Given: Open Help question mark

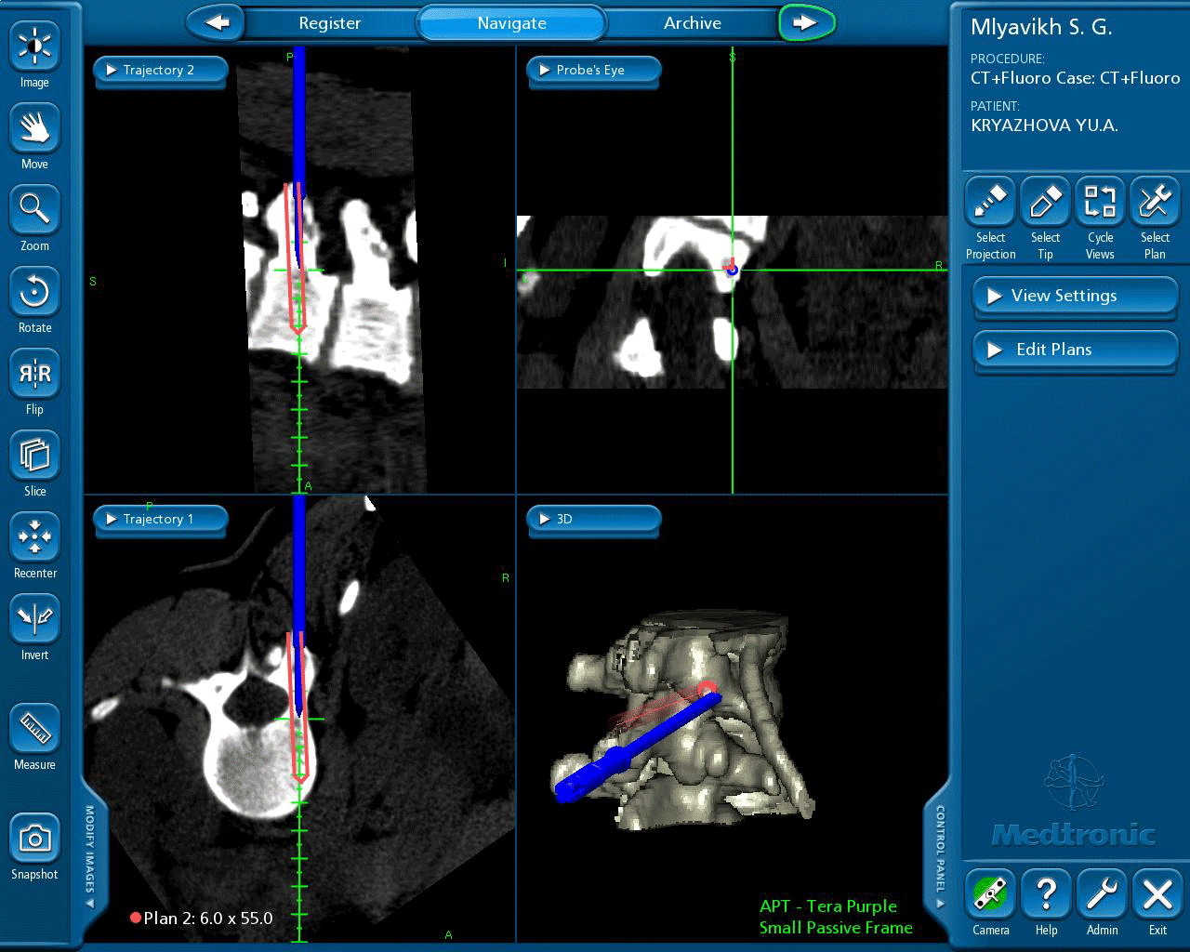Looking at the screenshot, I should [1046, 895].
